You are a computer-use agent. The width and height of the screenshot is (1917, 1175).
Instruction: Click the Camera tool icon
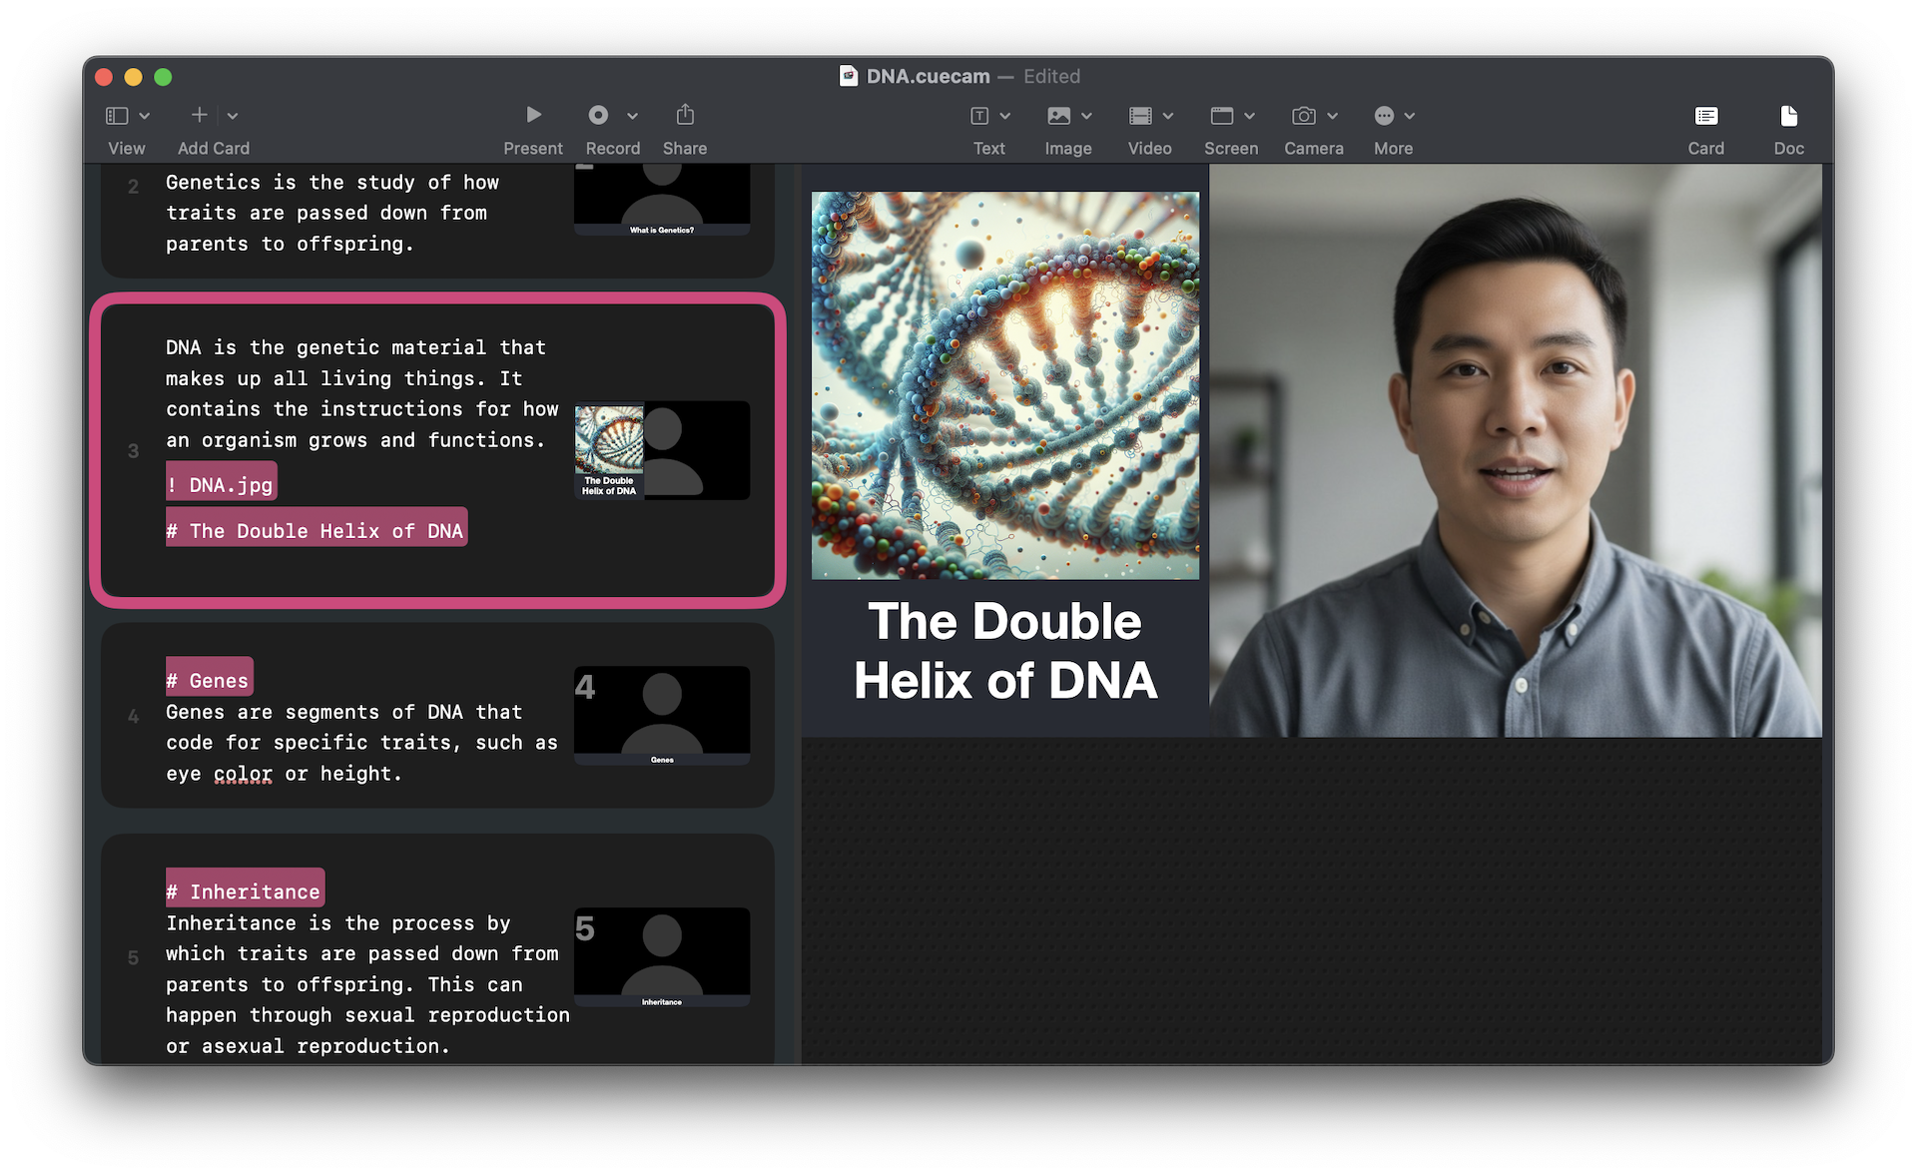tap(1304, 116)
